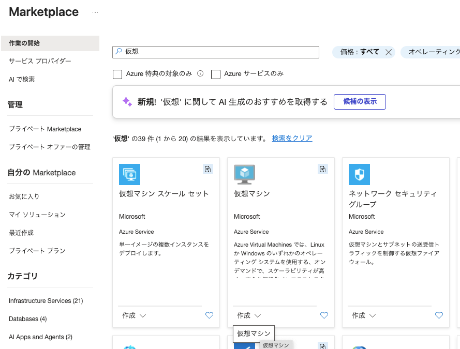The width and height of the screenshot is (460, 349).
Task: Filter by AI Apps and Agents (2)
Action: 40,337
